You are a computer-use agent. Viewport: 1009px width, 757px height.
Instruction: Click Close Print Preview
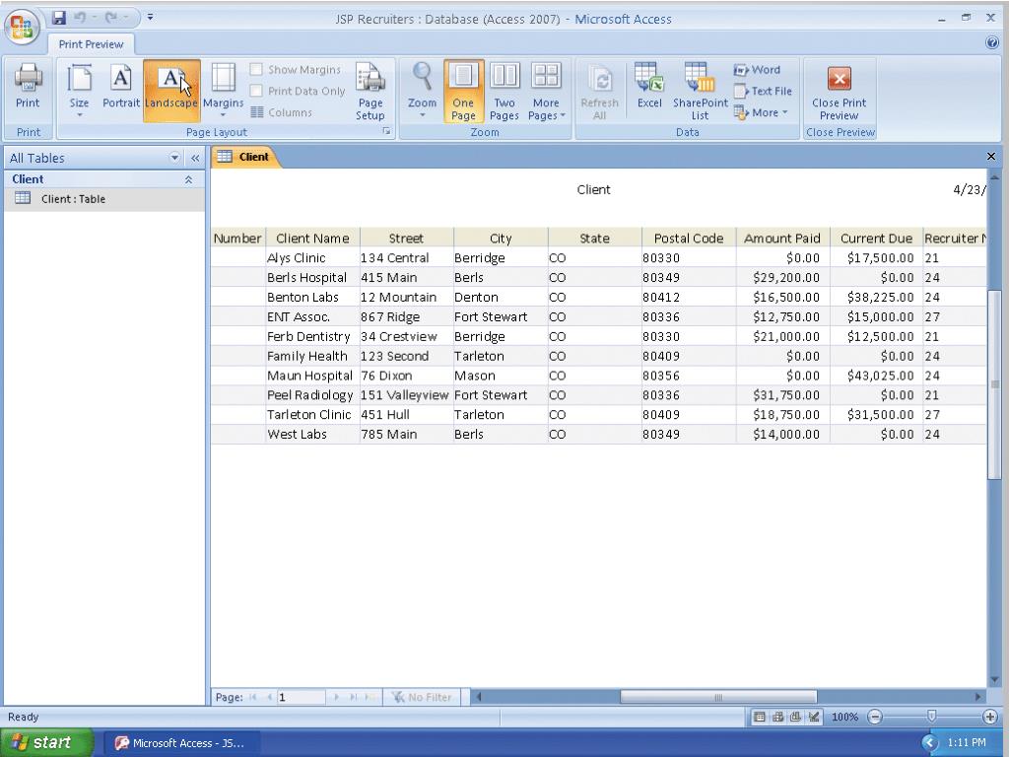pyautogui.click(x=840, y=92)
